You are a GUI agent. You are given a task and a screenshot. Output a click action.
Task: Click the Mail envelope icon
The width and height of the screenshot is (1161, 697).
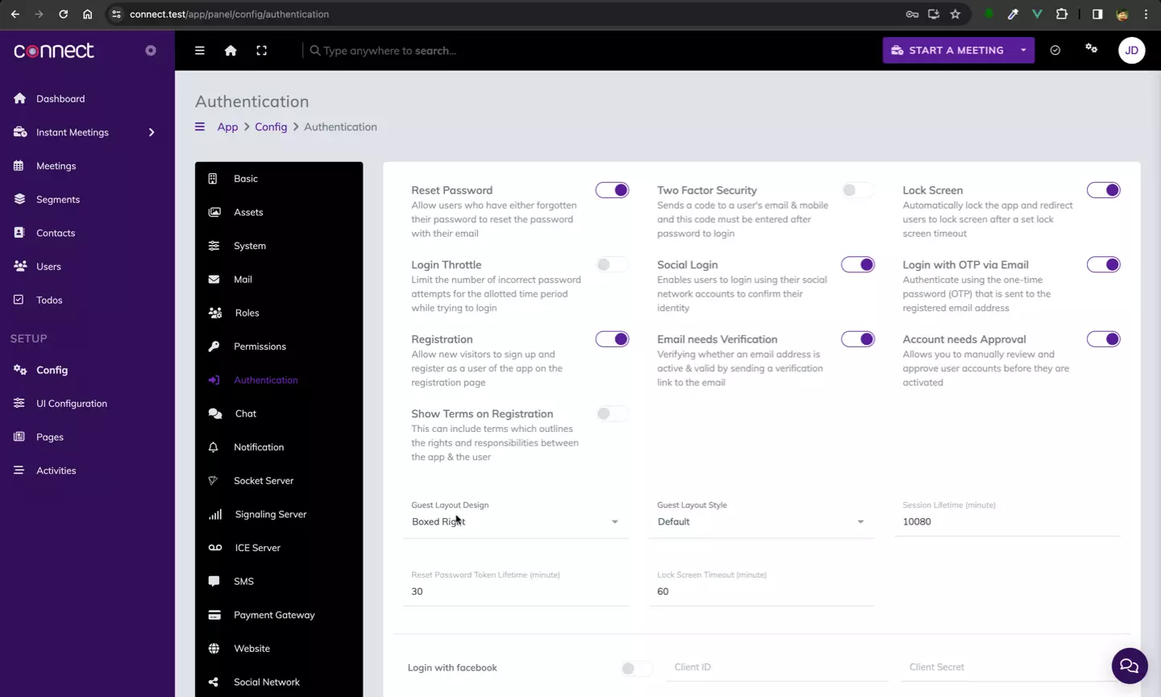214,280
